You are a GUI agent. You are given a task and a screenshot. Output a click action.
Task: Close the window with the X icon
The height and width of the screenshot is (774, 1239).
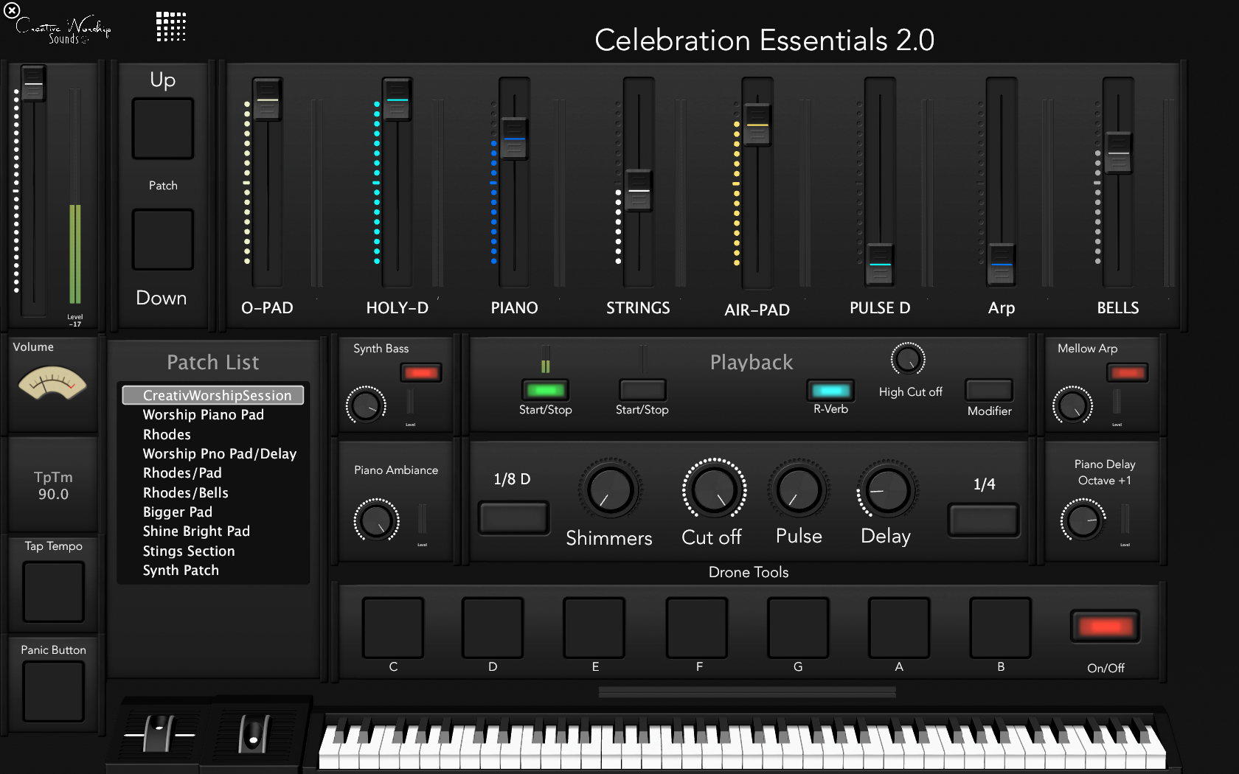point(12,10)
